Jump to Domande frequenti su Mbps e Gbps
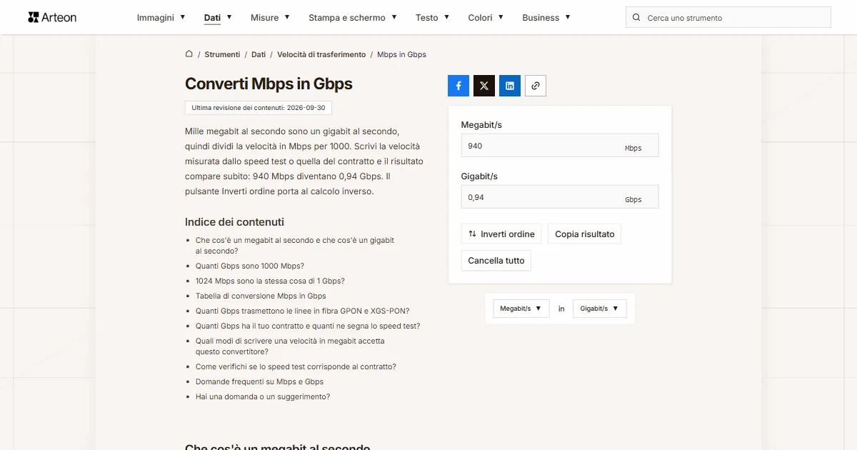The height and width of the screenshot is (450, 857). 260,381
